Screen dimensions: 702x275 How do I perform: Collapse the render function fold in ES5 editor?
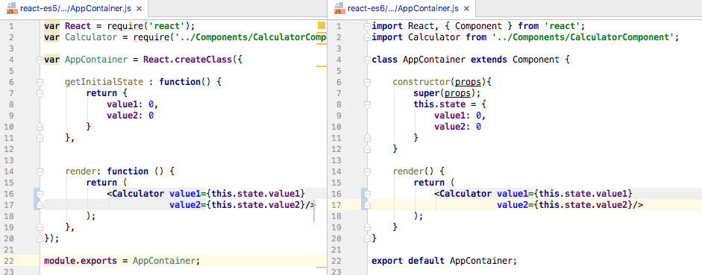40,171
